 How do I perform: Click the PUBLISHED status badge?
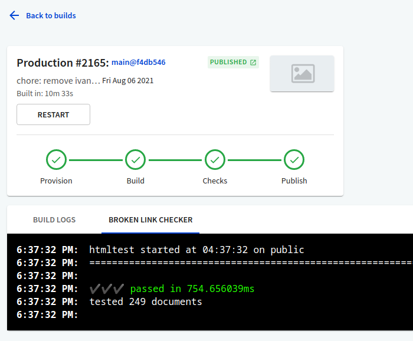pos(233,62)
